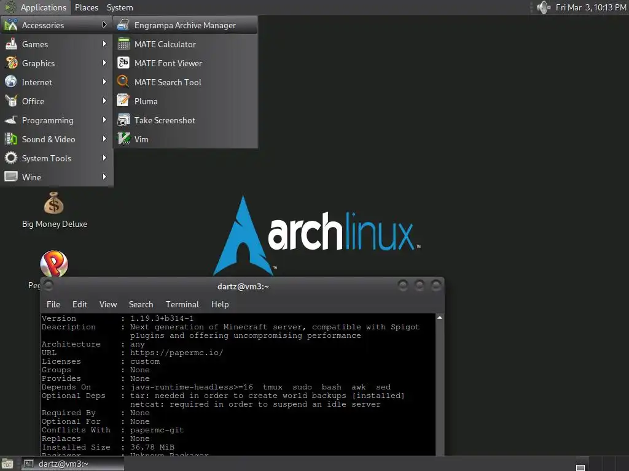Click the clock showing Fri Mar 3, 10:13 PM
This screenshot has width=629, height=471.
pyautogui.click(x=590, y=7)
